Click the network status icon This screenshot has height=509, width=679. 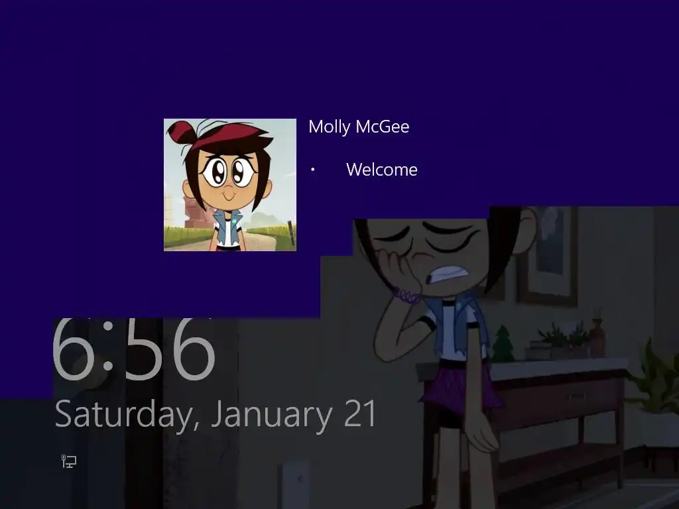click(x=69, y=461)
